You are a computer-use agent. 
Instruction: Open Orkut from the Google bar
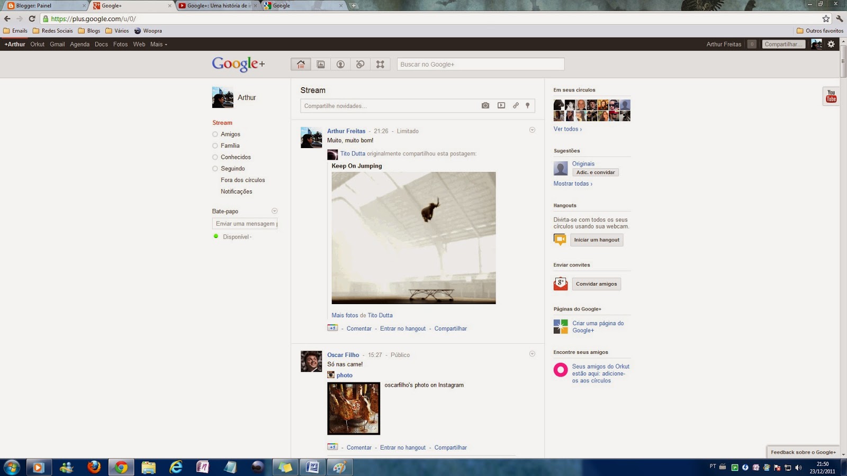tap(37, 44)
